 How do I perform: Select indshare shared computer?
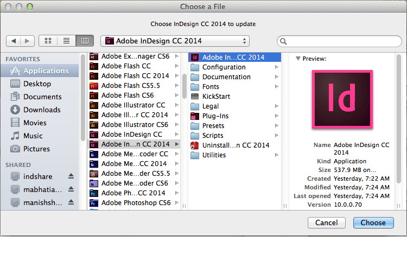coord(37,176)
